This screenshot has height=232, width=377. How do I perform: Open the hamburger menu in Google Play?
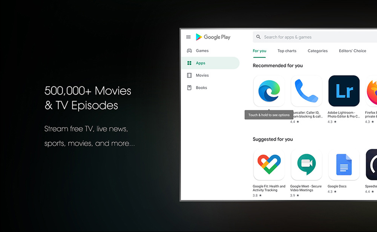pos(188,37)
